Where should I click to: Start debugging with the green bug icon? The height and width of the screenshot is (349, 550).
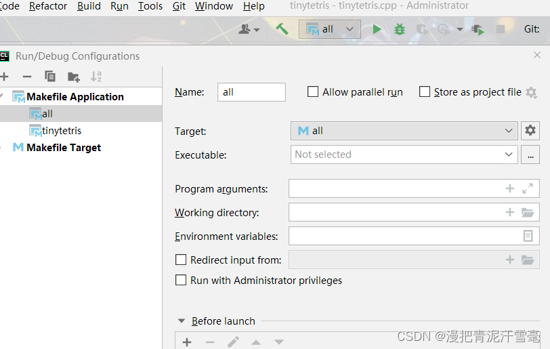click(x=400, y=29)
